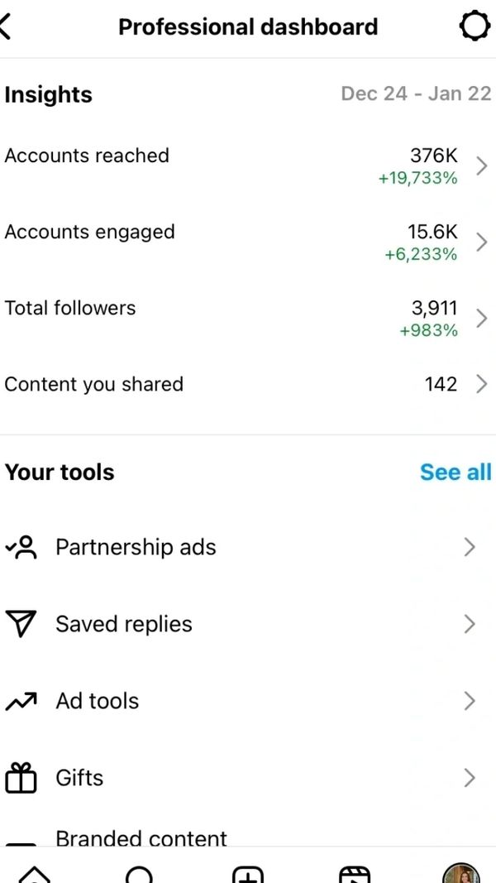Viewport: 496px width, 883px height.
Task: Expand Total followers details chevron
Action: coord(482,319)
